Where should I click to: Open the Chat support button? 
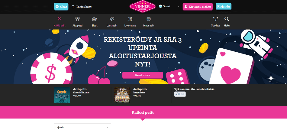[x=61, y=7]
